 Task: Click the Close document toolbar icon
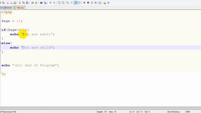click(x=8, y=3)
